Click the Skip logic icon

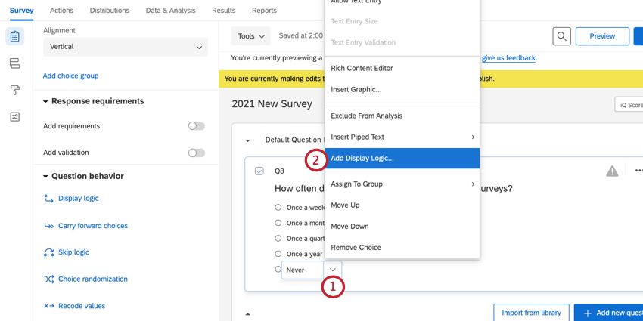tap(49, 252)
